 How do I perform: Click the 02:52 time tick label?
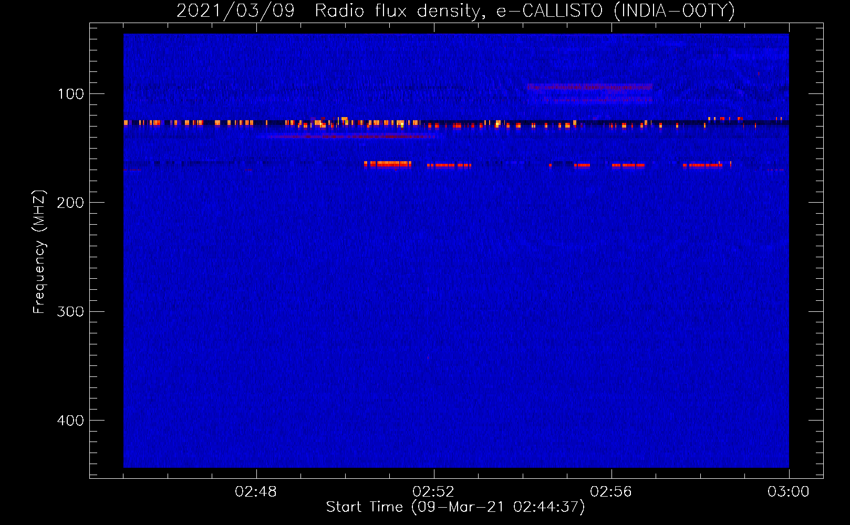pos(433,492)
